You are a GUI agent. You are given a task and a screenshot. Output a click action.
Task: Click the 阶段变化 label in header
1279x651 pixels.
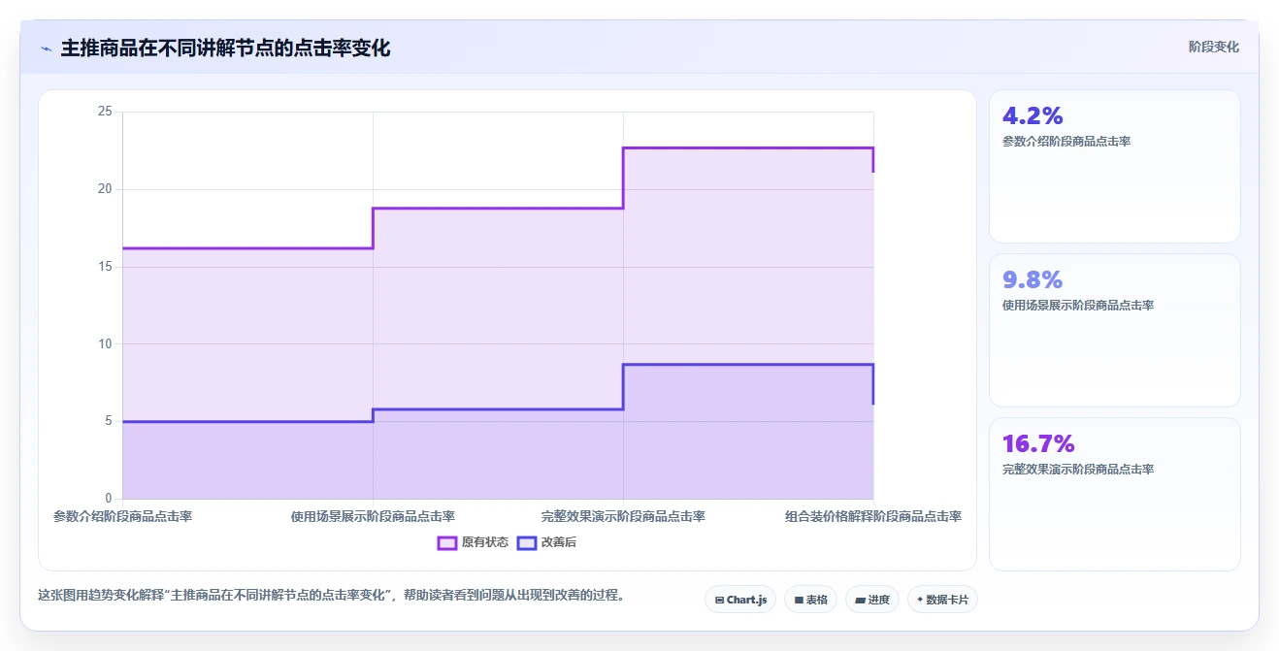(1213, 47)
